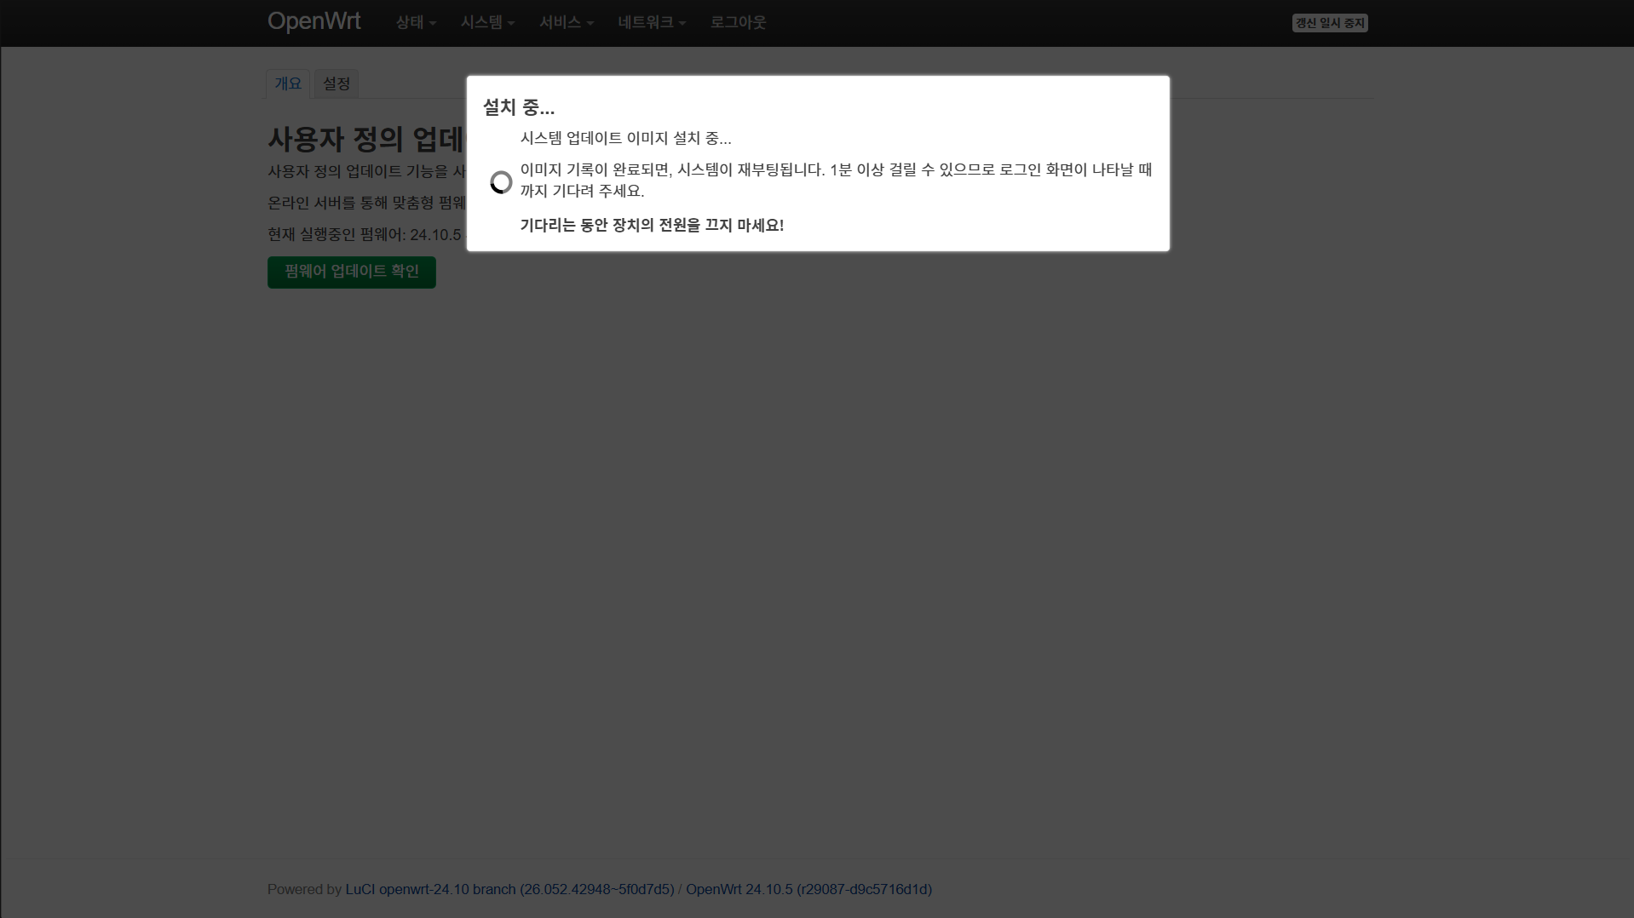The image size is (1634, 918).
Task: Switch to the 설정 tab
Action: (x=336, y=83)
